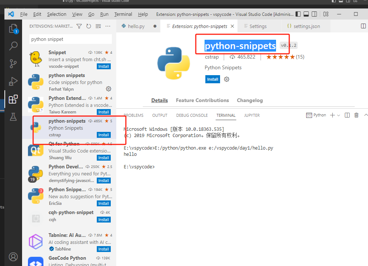Switch to the JUPYTER panel tab
368x266 pixels.
pyautogui.click(x=252, y=115)
